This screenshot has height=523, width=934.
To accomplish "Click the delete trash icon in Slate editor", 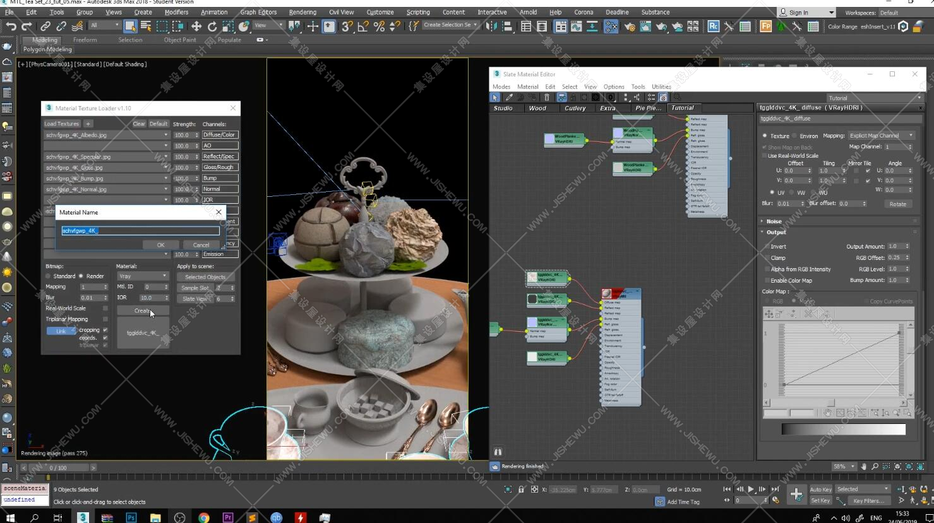I will 547,97.
